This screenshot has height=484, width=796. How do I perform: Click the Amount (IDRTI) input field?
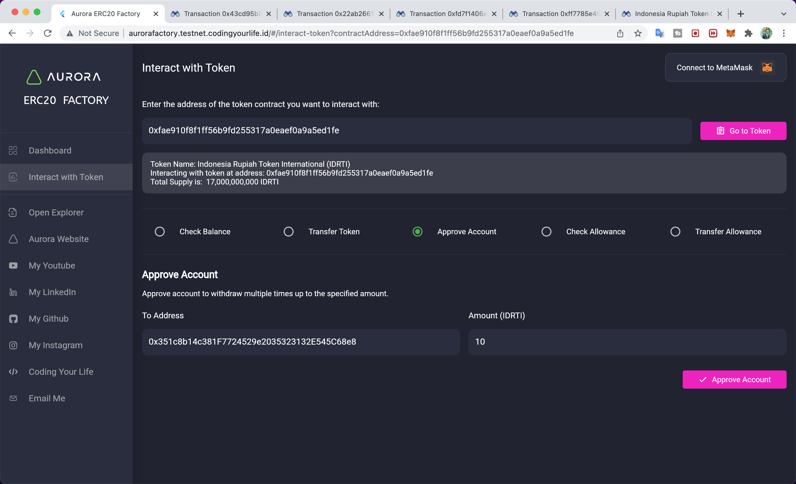click(627, 342)
